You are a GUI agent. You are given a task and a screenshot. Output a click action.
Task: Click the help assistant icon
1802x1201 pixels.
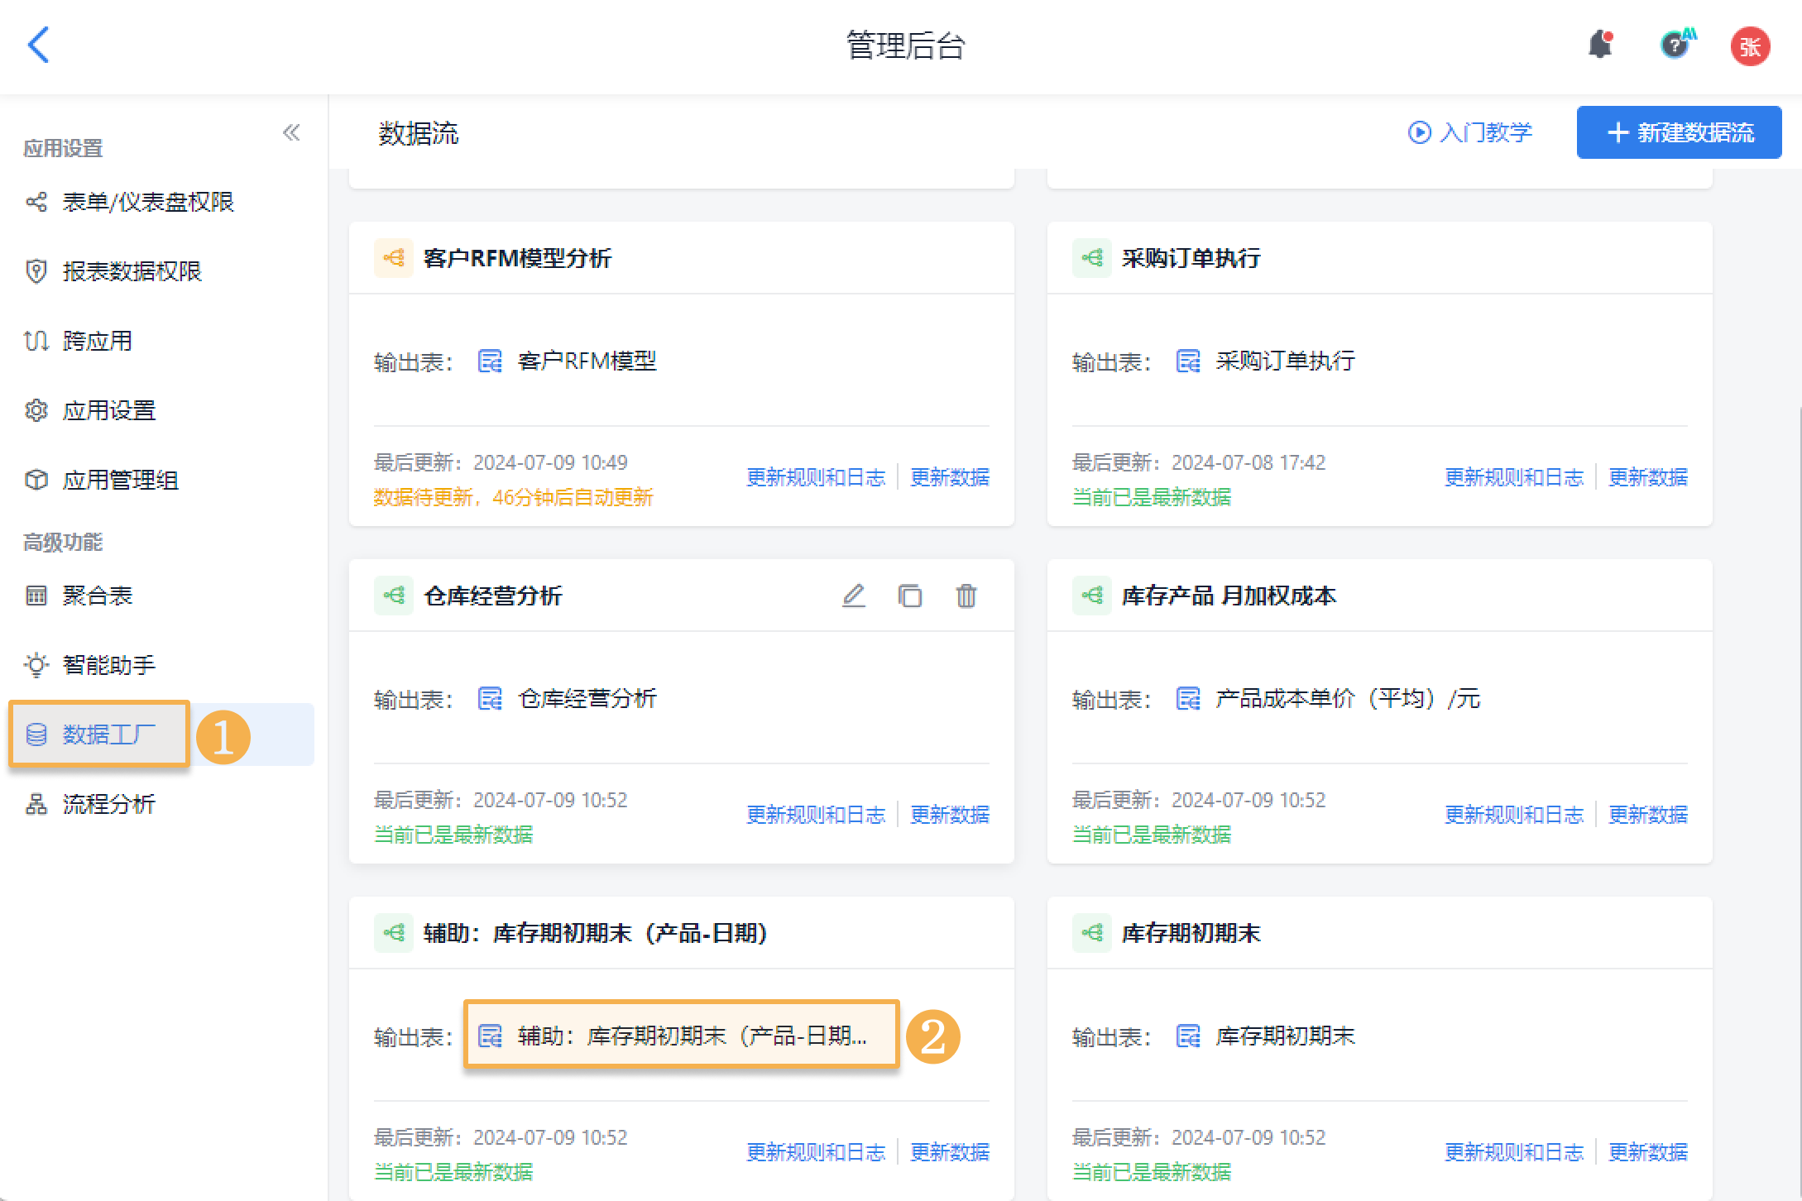pyautogui.click(x=1675, y=45)
